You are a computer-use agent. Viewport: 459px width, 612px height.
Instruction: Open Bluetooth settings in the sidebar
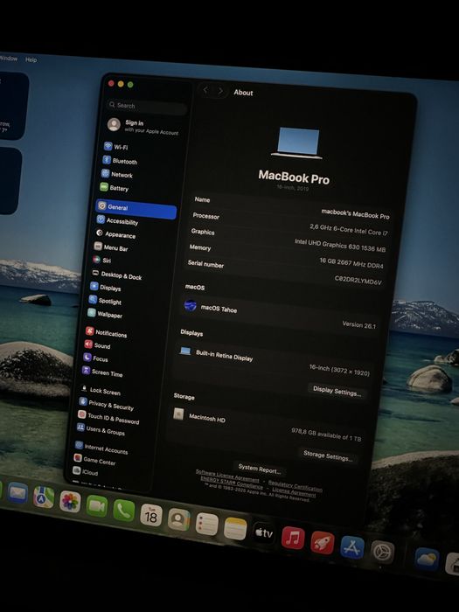[121, 161]
